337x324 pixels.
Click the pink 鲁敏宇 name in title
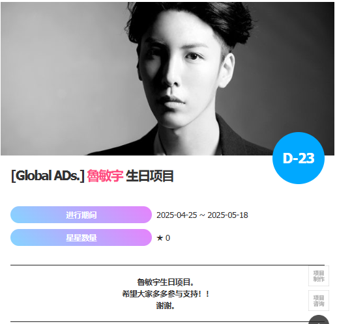(105, 176)
